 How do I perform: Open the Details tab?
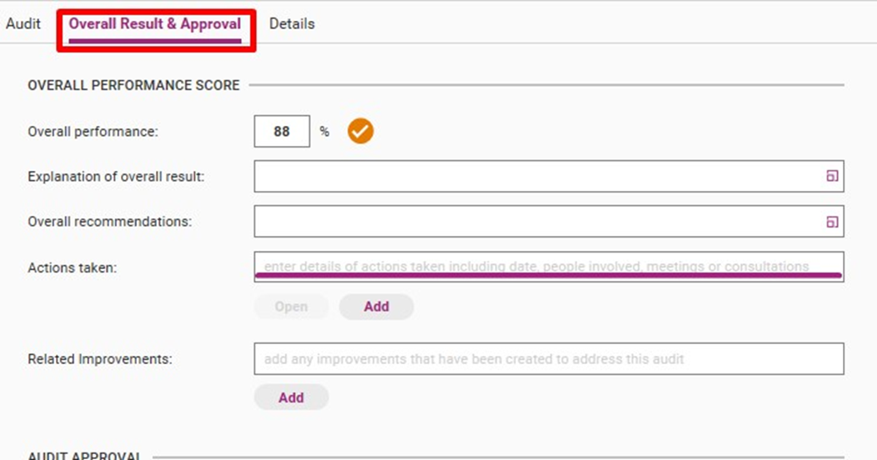[x=292, y=23]
